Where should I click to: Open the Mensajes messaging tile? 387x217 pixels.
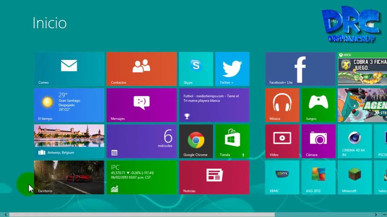click(x=141, y=105)
